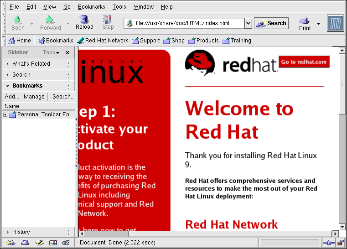Expand the What's Related sidebar panel
Image resolution: width=347 pixels, height=249 pixels.
tap(31, 64)
